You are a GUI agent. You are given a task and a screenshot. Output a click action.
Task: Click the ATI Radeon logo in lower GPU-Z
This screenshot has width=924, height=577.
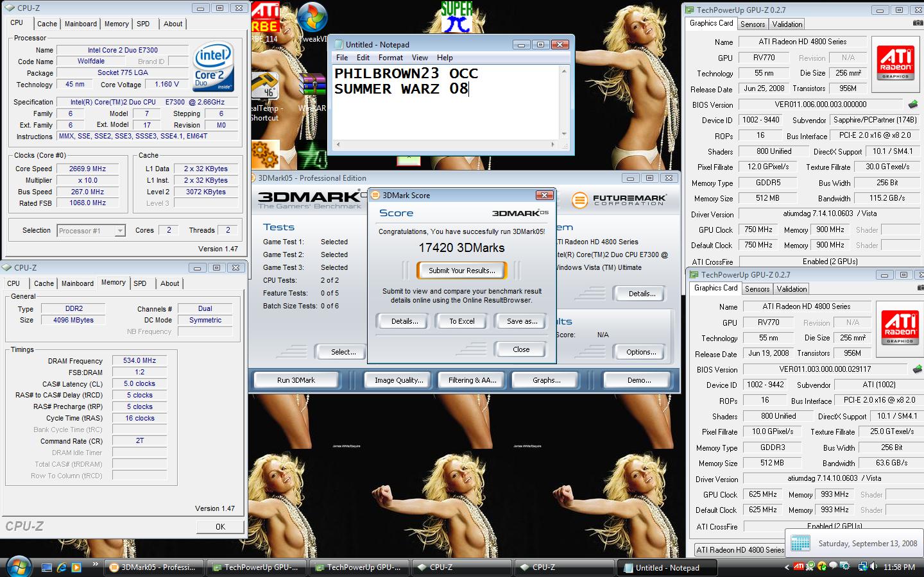900,327
